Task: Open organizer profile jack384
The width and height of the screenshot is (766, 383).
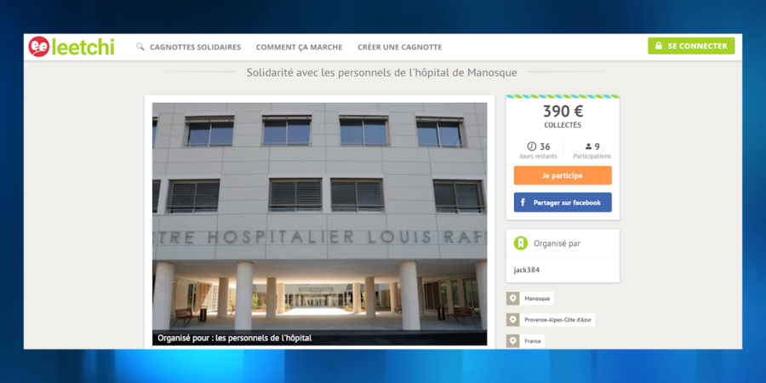Action: click(x=527, y=270)
